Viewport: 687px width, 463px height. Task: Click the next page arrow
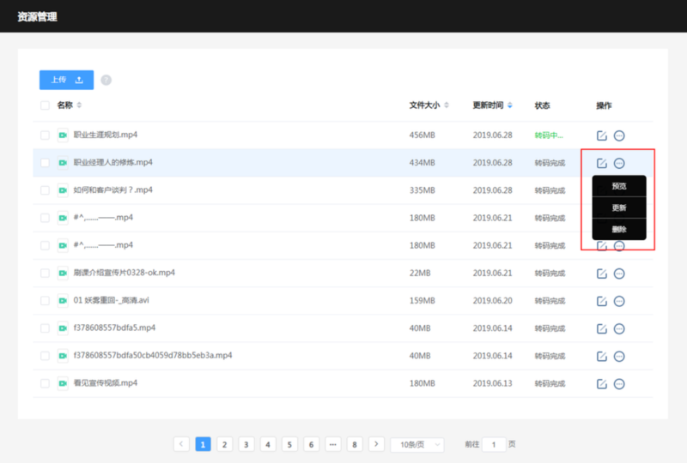376,444
